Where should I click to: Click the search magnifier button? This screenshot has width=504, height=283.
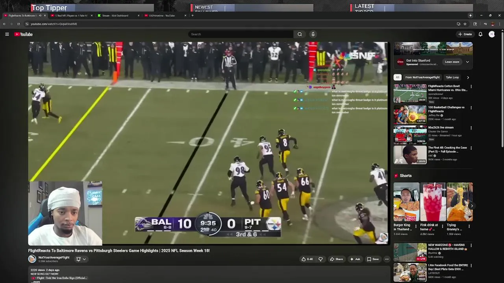300,34
